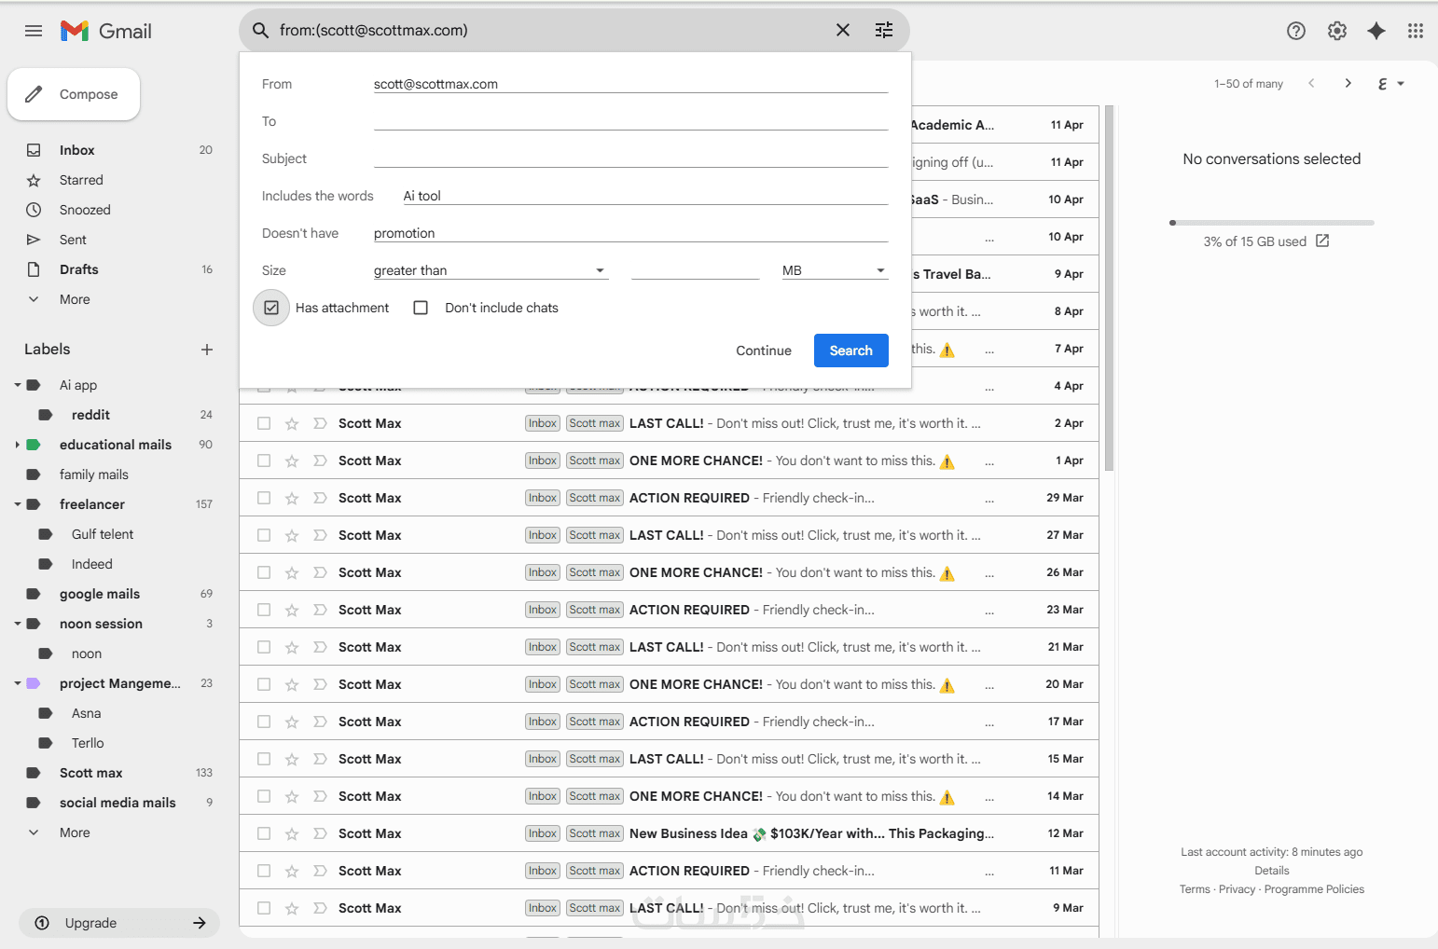Screen dimensions: 1438x949
Task: Clear the search query with X icon
Action: tap(843, 31)
